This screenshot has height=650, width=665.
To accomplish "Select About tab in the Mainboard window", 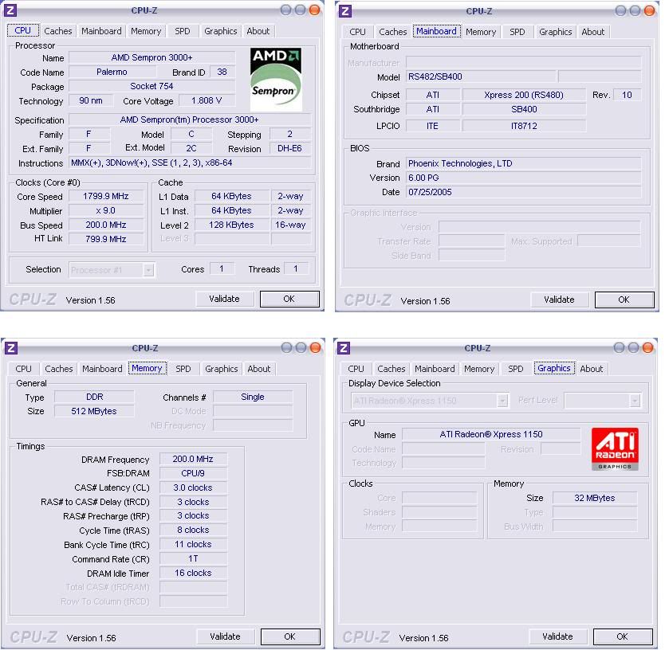I will [593, 32].
